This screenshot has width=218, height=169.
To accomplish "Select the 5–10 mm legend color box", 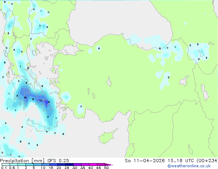I will point(37,165).
